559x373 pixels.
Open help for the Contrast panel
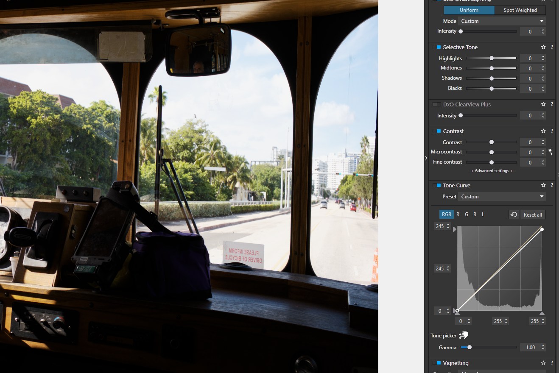(x=552, y=131)
